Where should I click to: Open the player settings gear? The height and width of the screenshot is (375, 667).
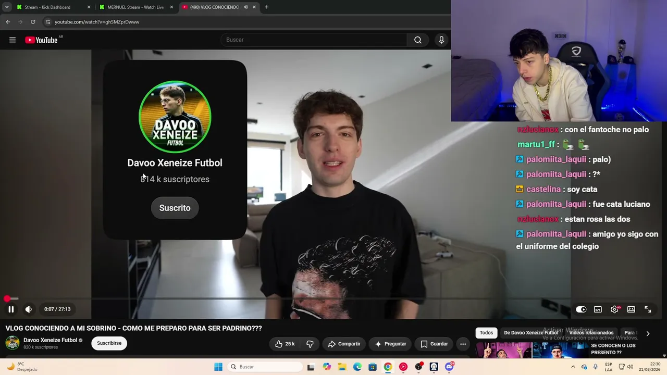(x=615, y=309)
